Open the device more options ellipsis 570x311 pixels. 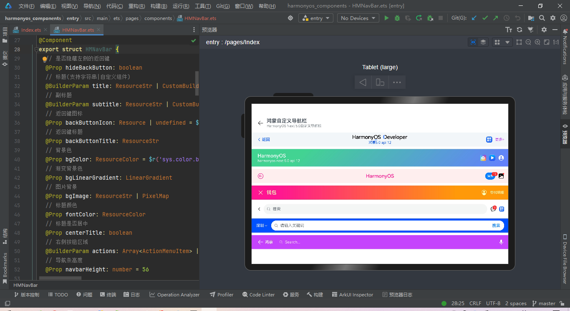[397, 82]
